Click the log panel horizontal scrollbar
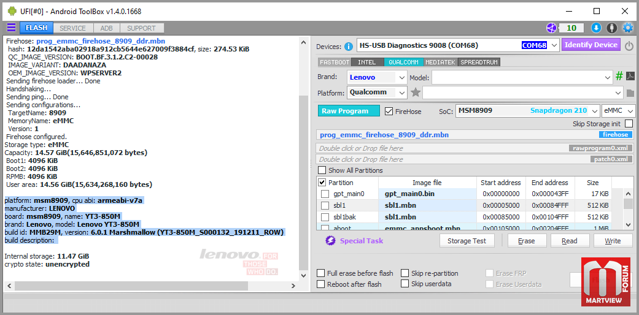Screen dimensions: 639x315 pos(130,286)
